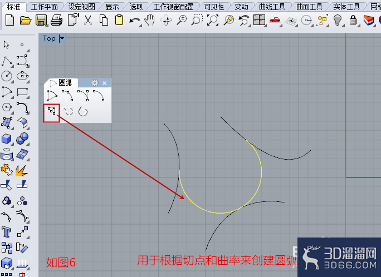
Task: Click the red car icon
Action: (x=275, y=20)
